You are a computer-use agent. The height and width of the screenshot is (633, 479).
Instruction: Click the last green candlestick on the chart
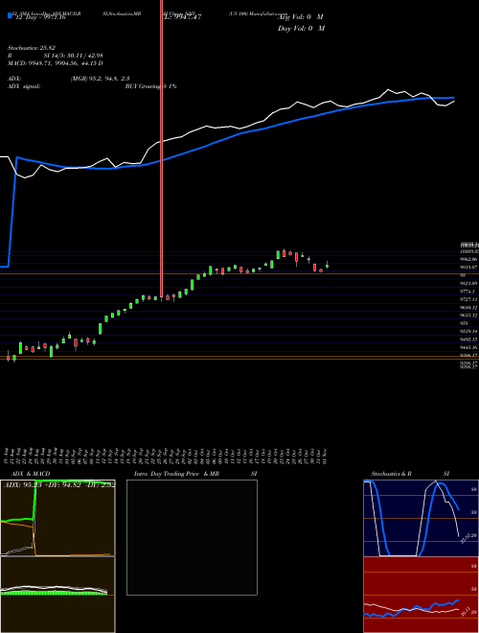[328, 266]
